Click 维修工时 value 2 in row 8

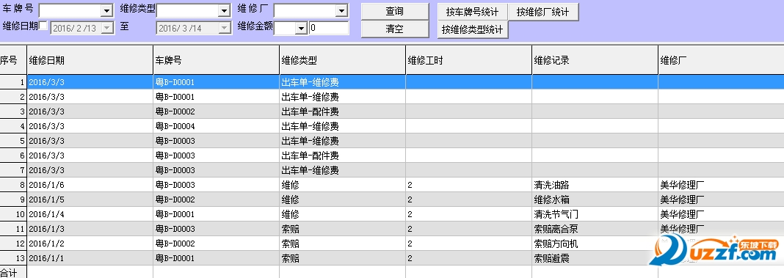click(468, 185)
